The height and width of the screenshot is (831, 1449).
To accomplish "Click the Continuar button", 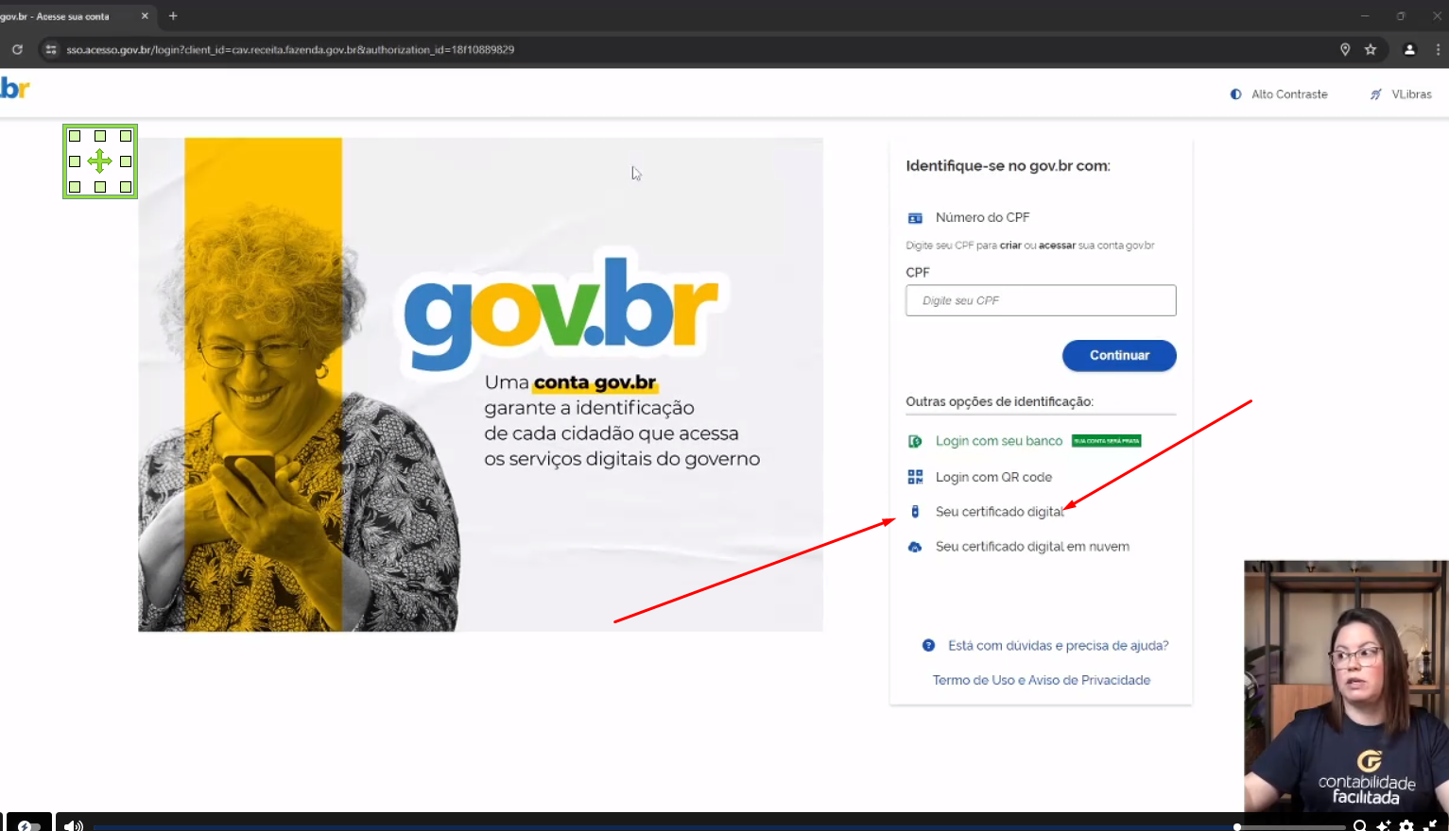I will click(1119, 355).
